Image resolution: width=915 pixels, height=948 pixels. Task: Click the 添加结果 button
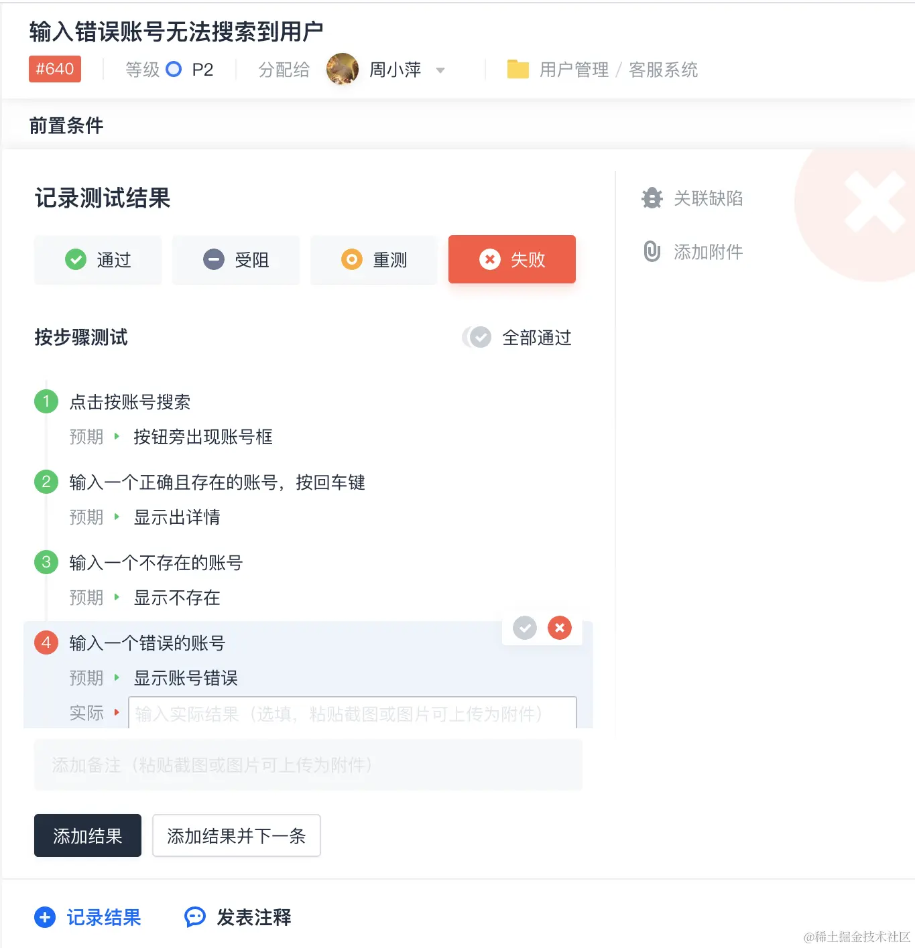tap(87, 835)
